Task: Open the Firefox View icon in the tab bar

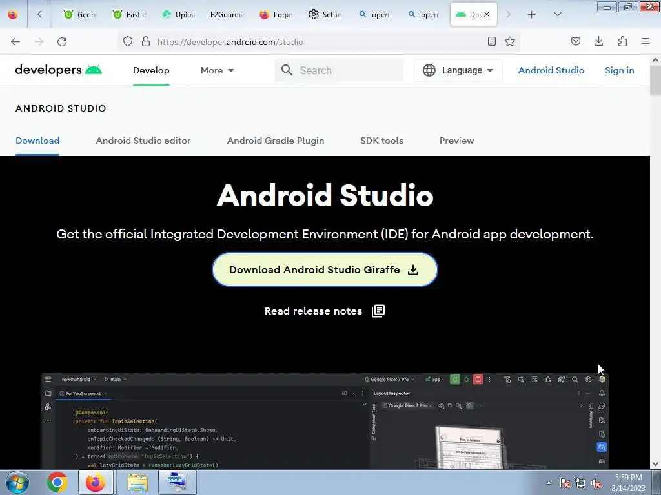Action: [13, 14]
